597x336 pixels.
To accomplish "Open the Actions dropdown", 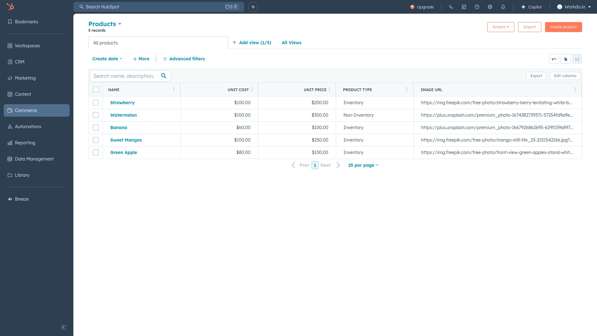I will 500,27.
